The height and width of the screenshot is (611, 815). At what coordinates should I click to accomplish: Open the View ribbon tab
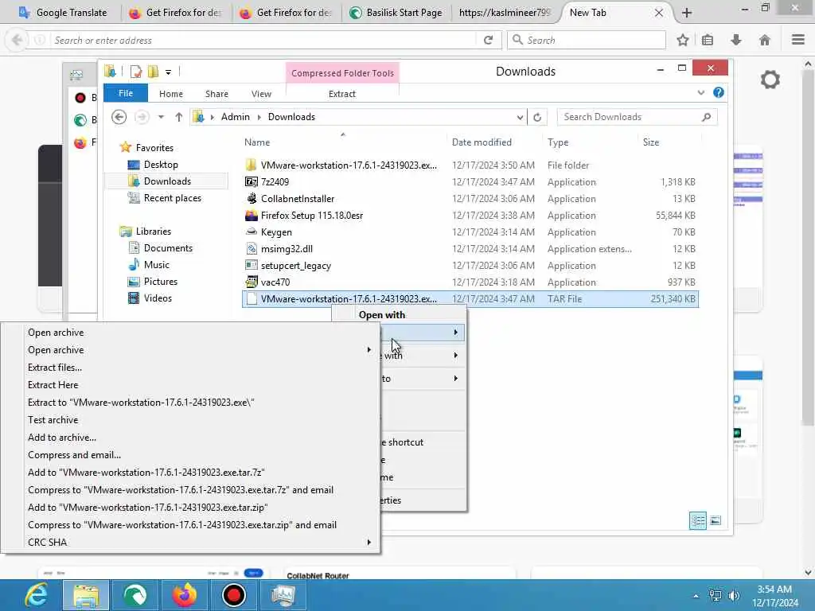261,94
